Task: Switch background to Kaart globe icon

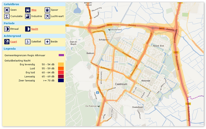Action: (7, 42)
